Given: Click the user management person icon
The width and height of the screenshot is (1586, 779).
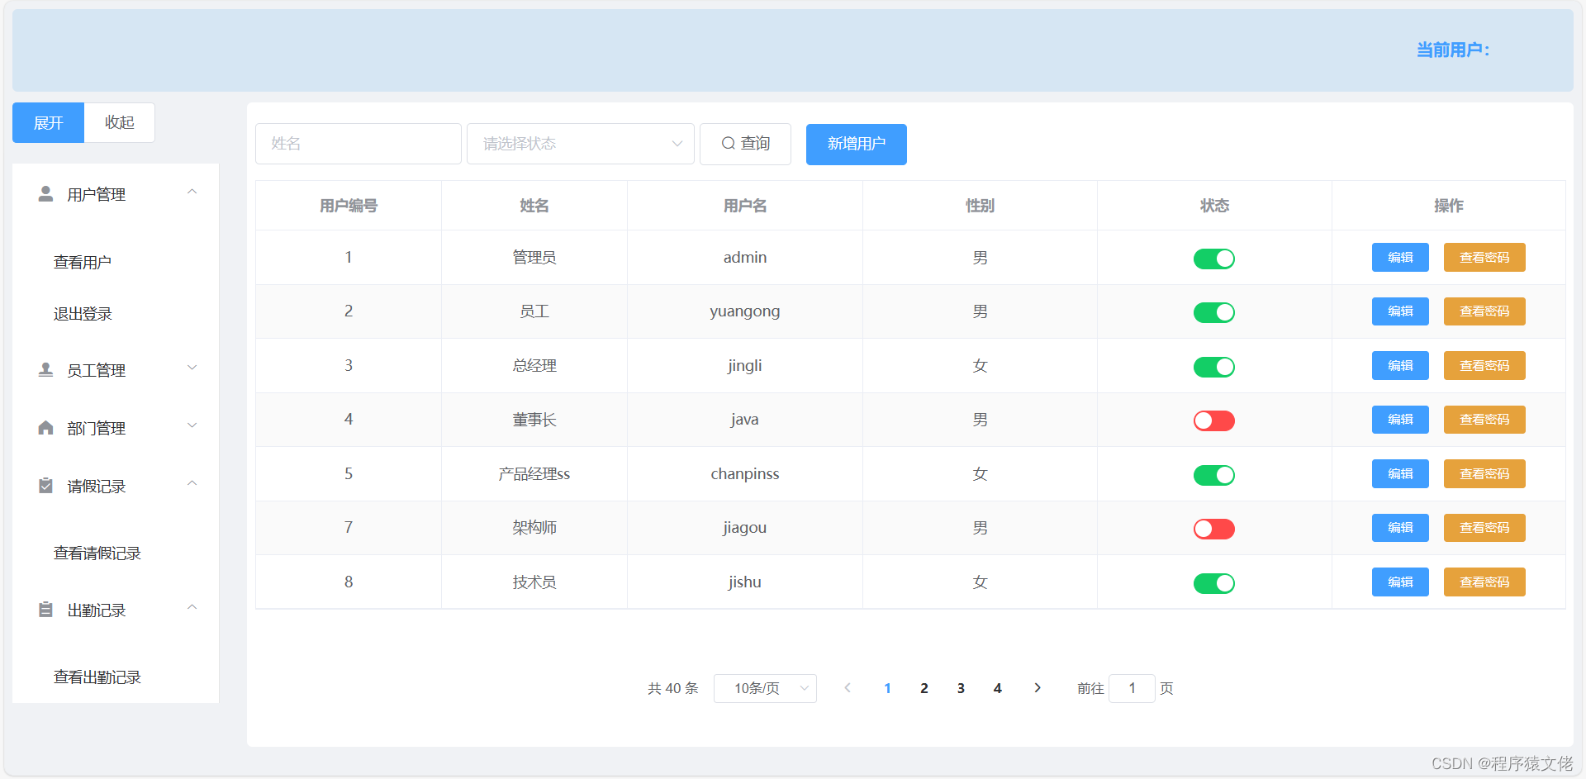Looking at the screenshot, I should 46,194.
